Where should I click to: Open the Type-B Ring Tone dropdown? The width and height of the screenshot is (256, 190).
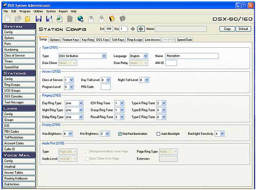click(x=164, y=110)
